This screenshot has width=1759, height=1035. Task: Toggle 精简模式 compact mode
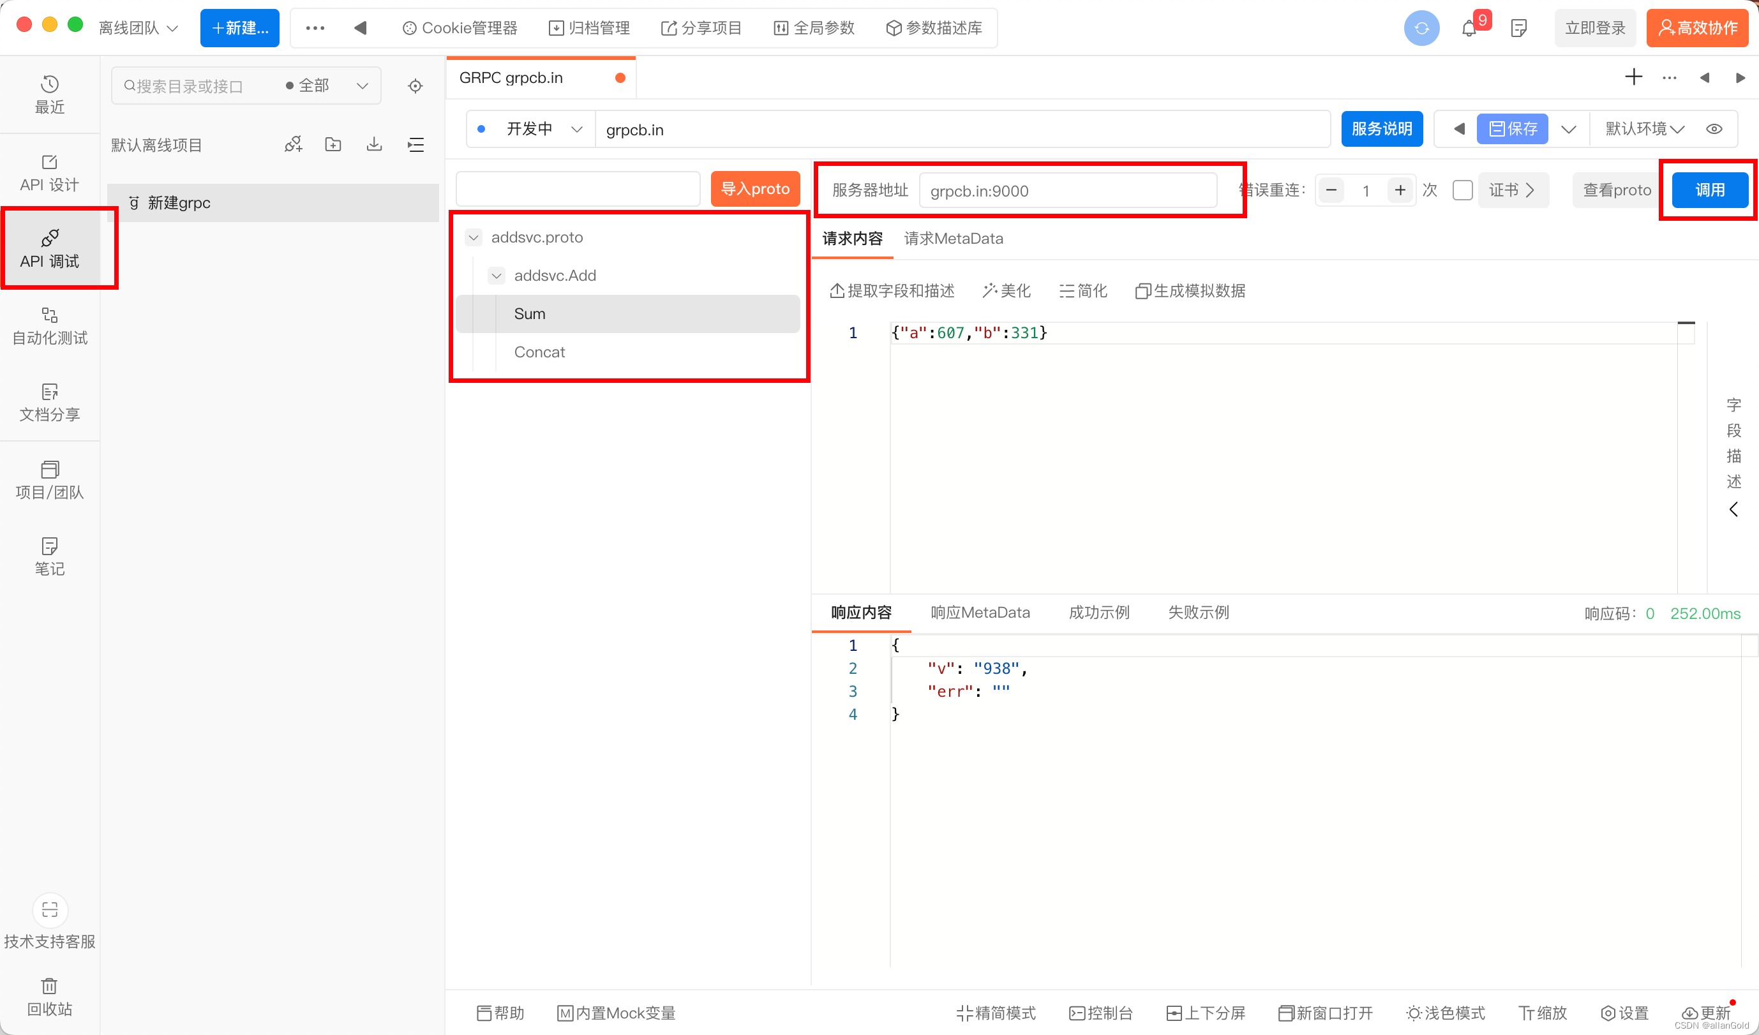tap(996, 1013)
